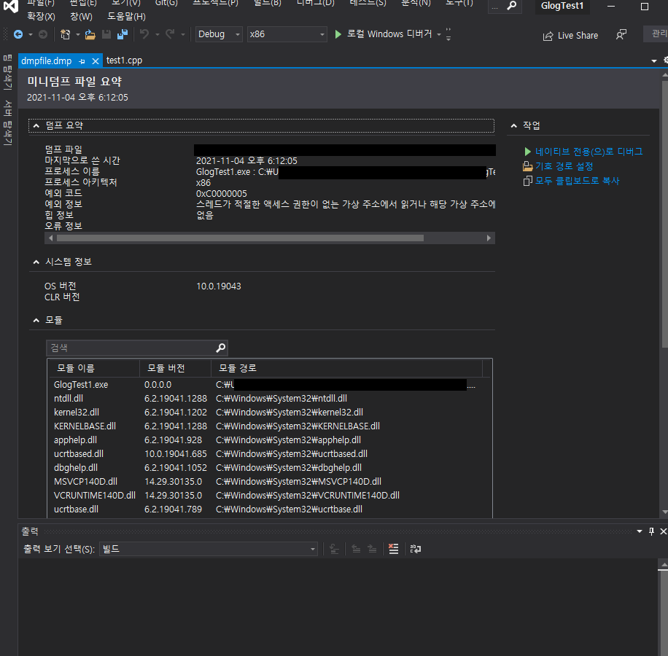Click the Save All icon
668x656 pixels.
[x=123, y=34]
